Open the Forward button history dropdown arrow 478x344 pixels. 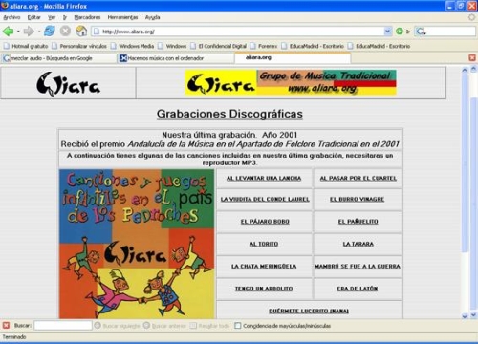click(x=39, y=32)
